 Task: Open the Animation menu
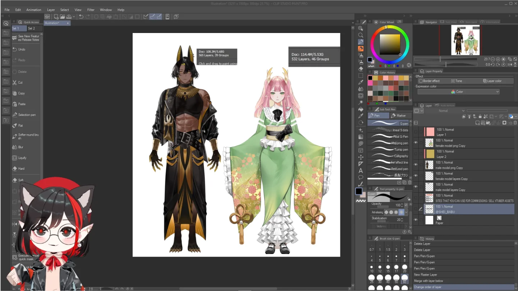34,10
